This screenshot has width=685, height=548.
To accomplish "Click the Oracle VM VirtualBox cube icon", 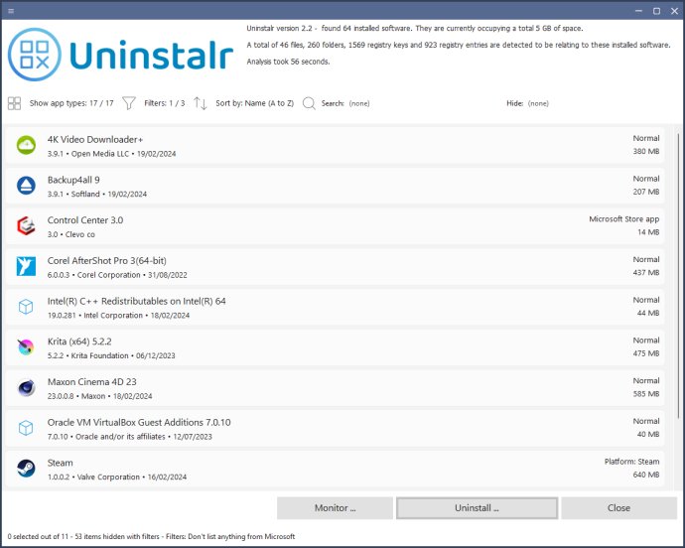I will [26, 428].
